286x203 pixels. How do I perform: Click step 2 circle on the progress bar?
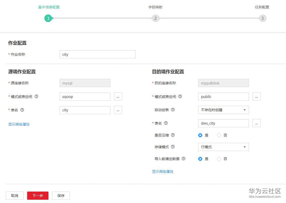pos(155,18)
